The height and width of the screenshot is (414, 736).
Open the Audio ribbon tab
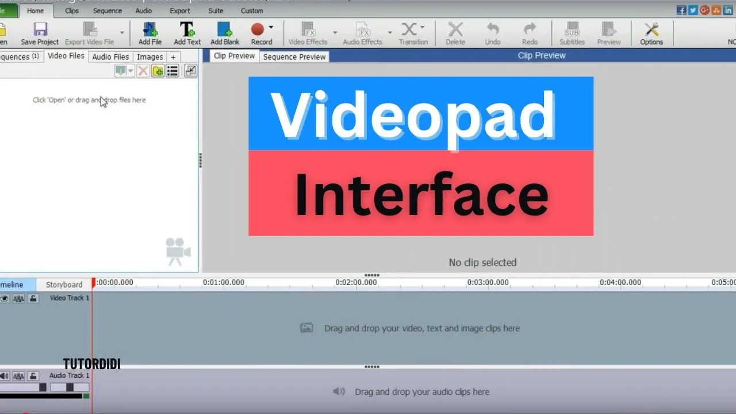144,10
